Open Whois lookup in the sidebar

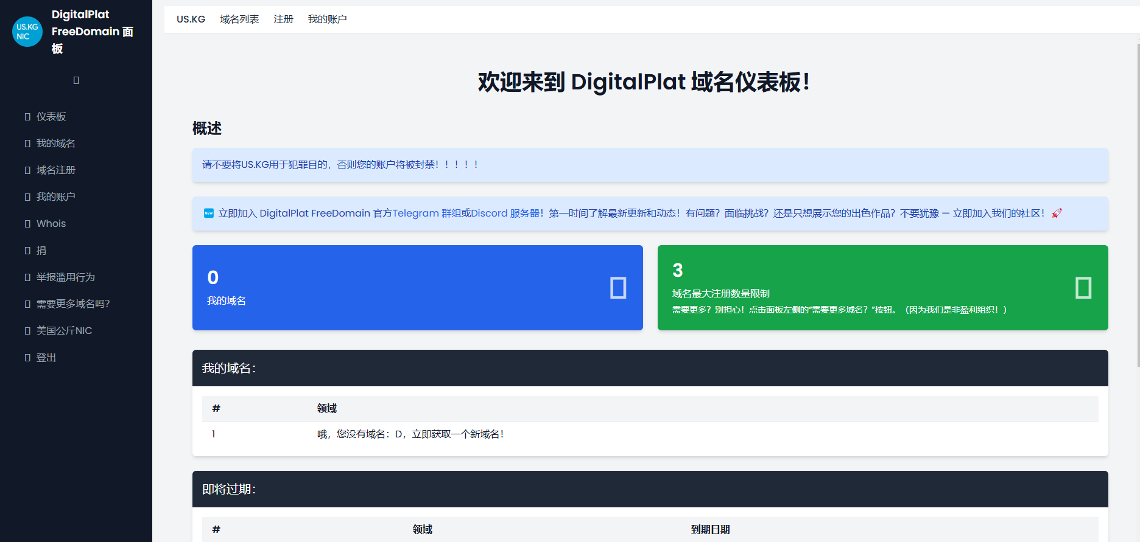pos(51,224)
